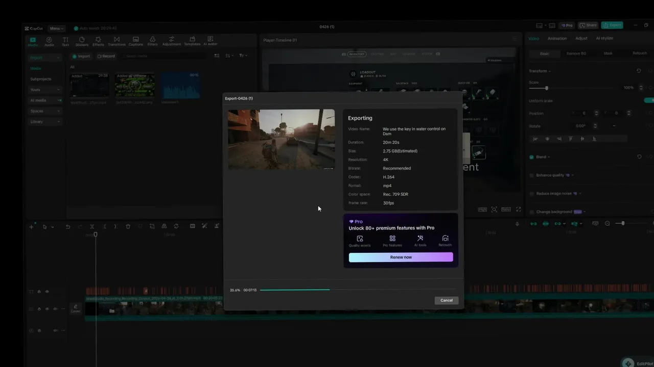Click the Pro badge in title bar

[567, 25]
